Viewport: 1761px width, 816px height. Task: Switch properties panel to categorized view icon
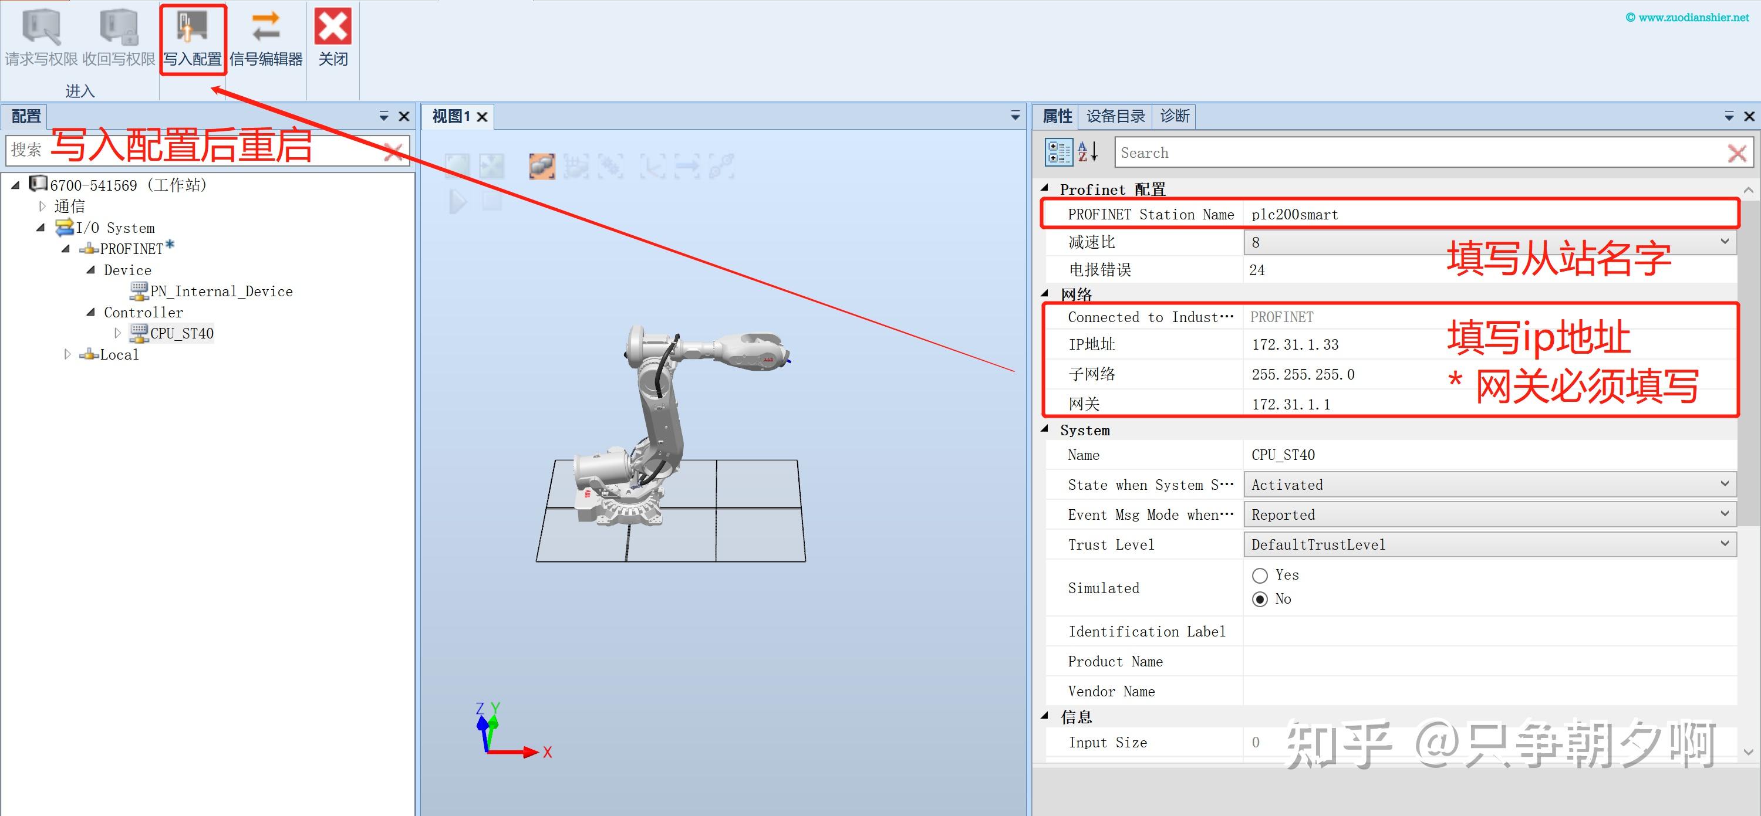1058,152
